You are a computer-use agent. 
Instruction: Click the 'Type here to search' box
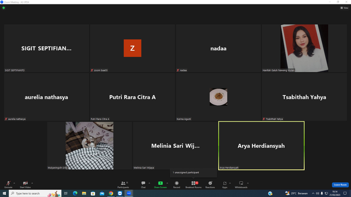click(x=35, y=193)
